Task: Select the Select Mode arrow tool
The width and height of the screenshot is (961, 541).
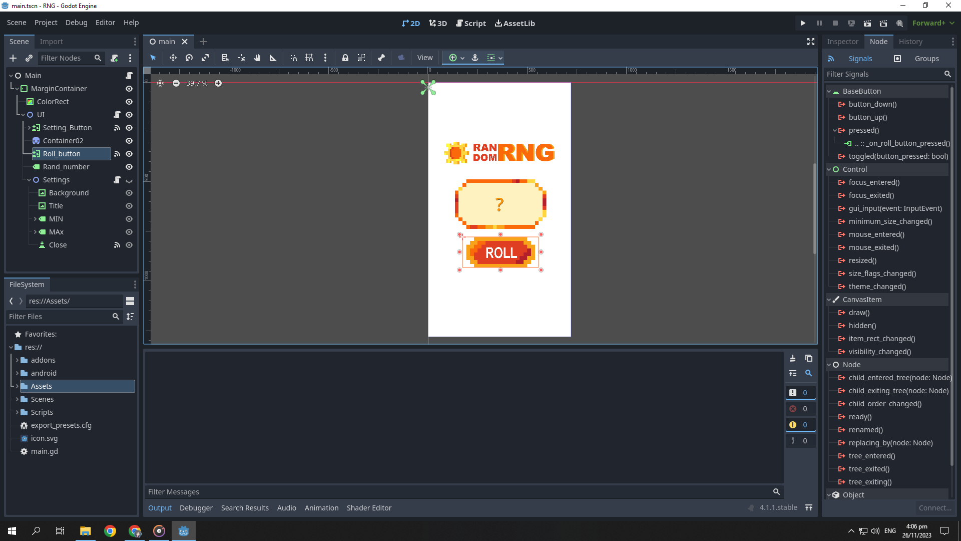Action: click(x=153, y=58)
